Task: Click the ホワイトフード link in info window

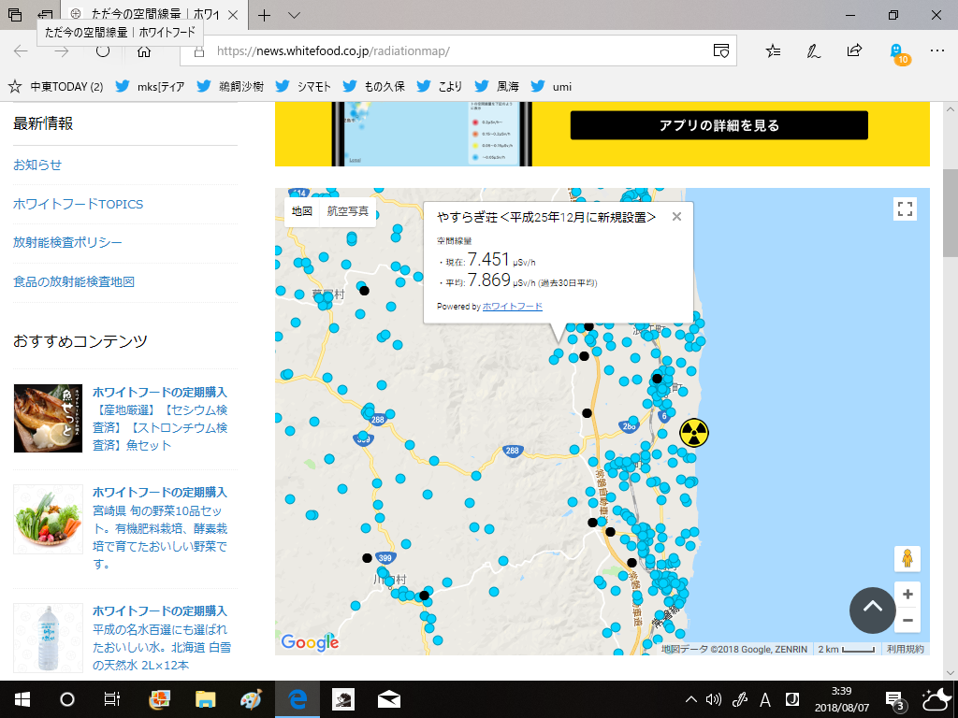Action: [513, 307]
